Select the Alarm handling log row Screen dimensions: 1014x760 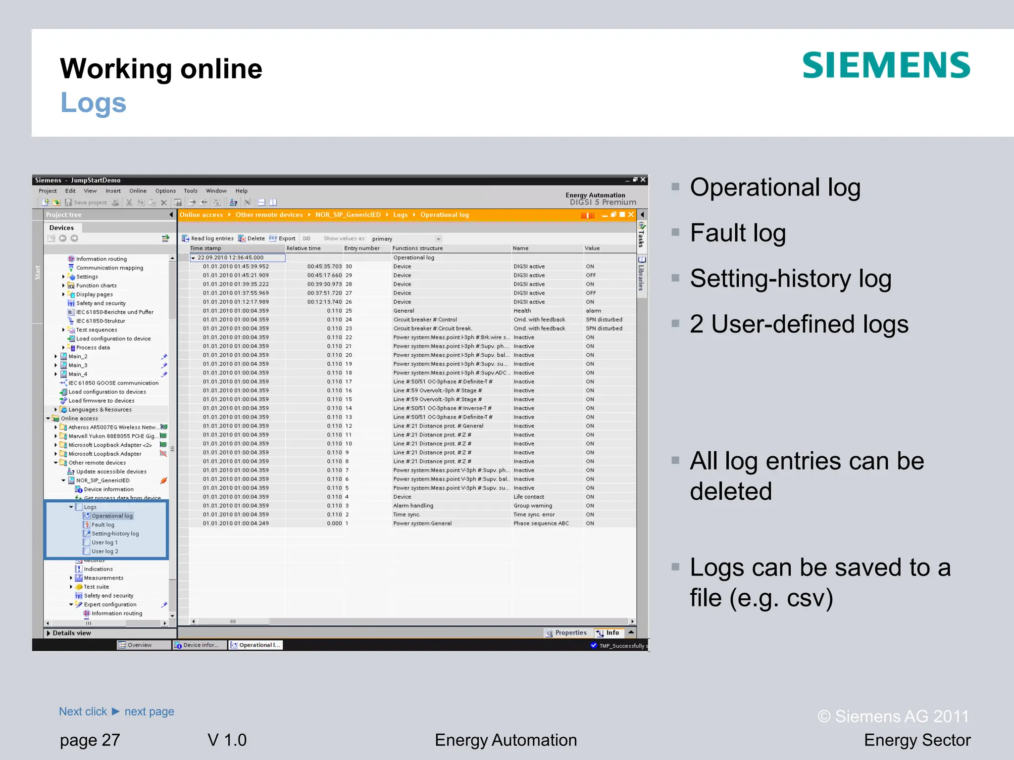(x=413, y=506)
